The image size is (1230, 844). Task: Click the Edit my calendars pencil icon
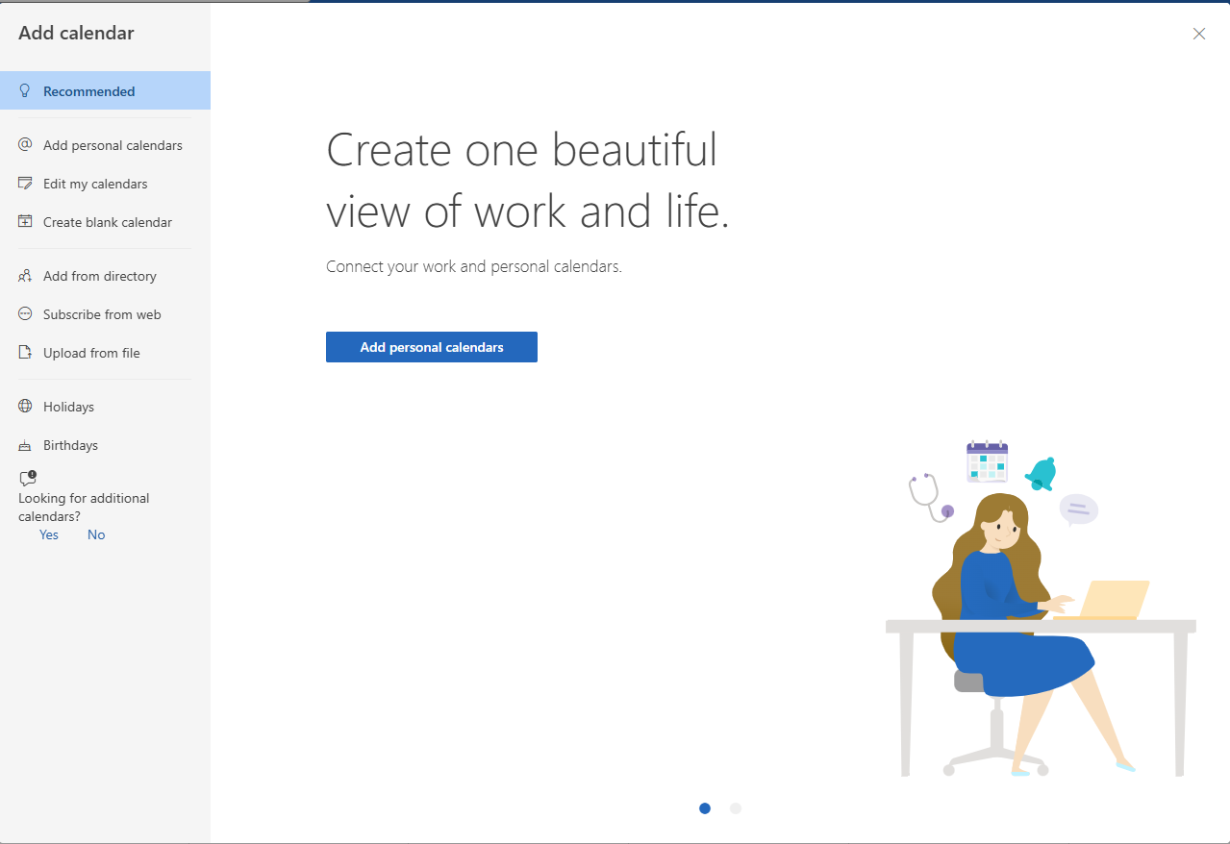point(24,183)
